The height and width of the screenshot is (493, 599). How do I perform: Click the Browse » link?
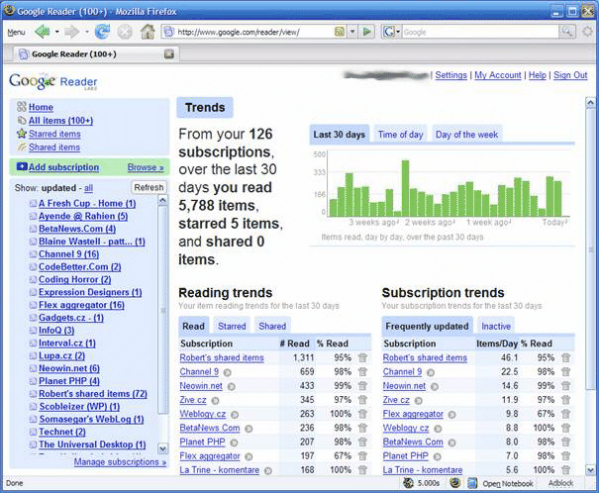(146, 167)
